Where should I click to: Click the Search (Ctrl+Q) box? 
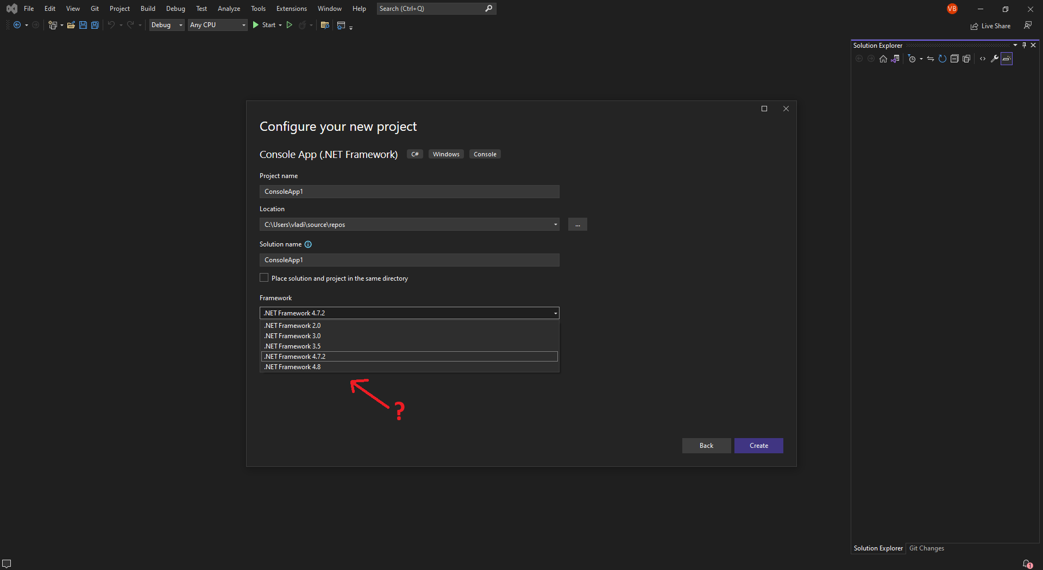(x=436, y=9)
